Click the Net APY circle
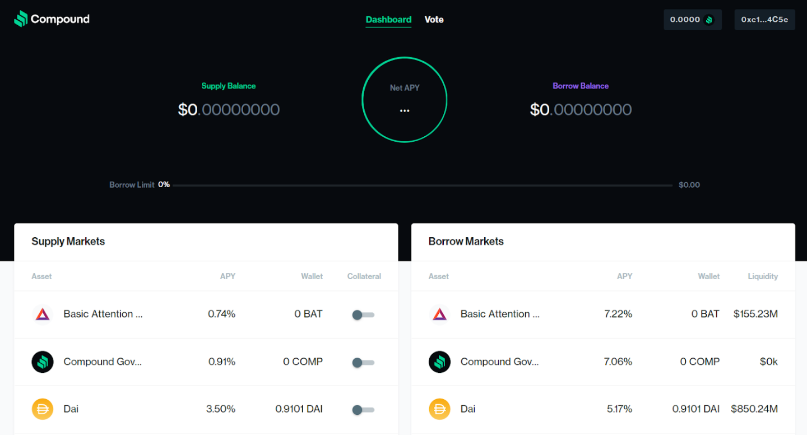Screen dimensions: 807x435 (x=404, y=100)
